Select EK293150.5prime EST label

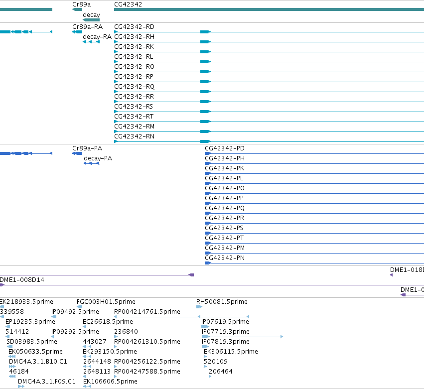point(110,352)
